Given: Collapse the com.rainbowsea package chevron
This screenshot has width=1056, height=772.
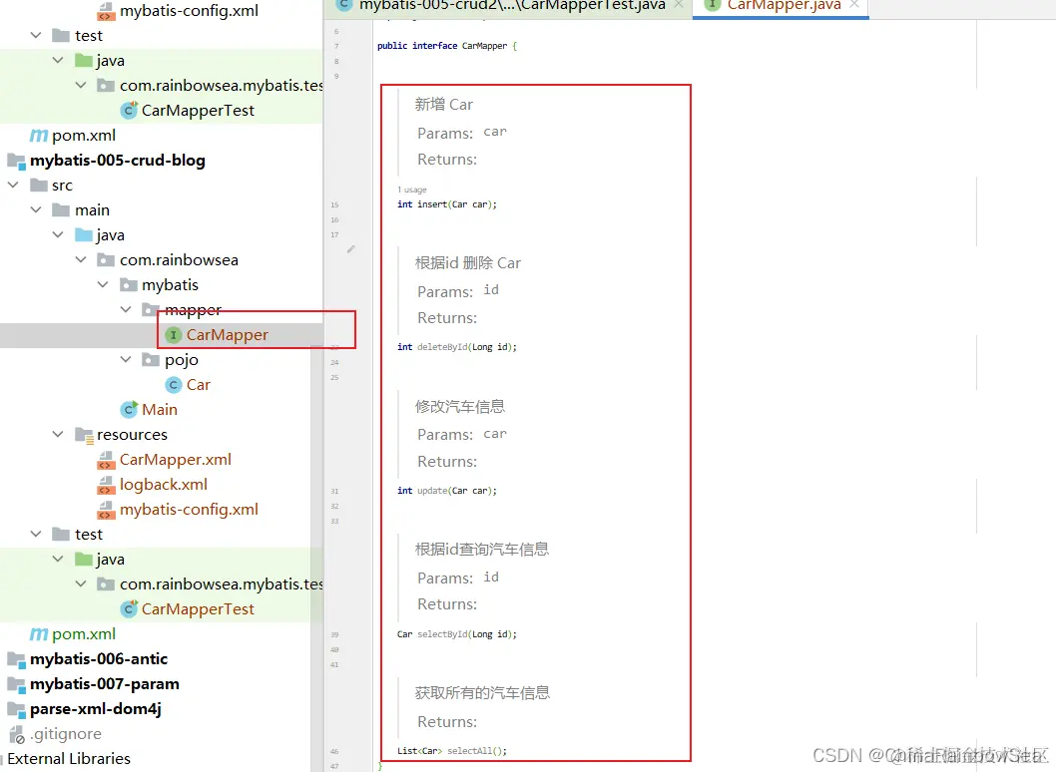Looking at the screenshot, I should point(81,259).
